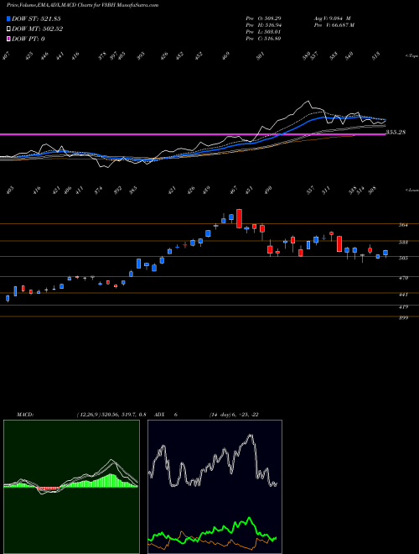Viewport: 419px width, 554px height.
Task: Click the 'Pre L: 508.01' value
Action: click(263, 32)
